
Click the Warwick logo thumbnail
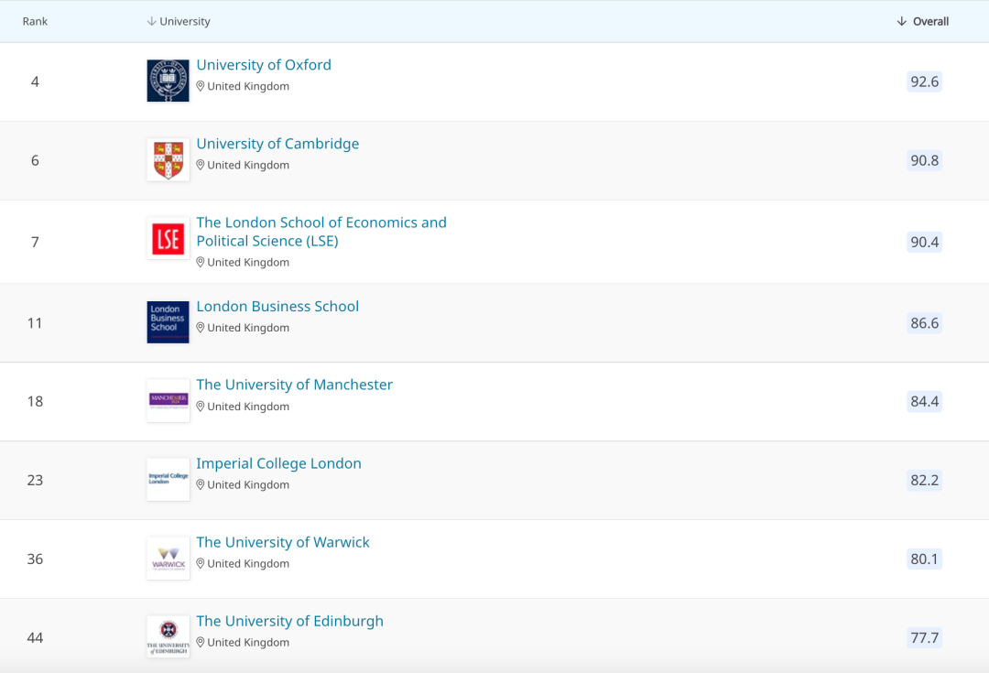[x=168, y=558]
